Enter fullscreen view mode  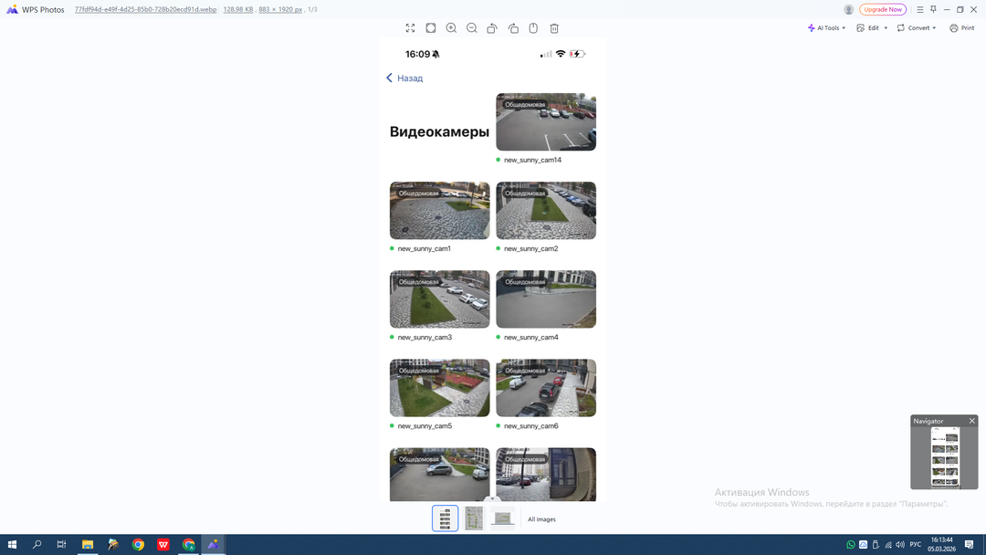point(411,28)
